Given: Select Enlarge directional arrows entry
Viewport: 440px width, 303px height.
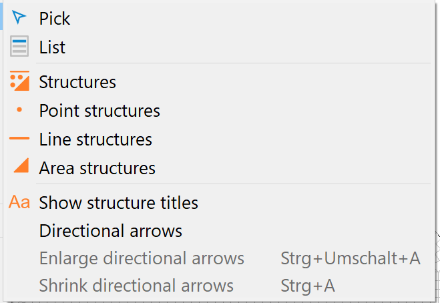Looking at the screenshot, I should [x=142, y=258].
